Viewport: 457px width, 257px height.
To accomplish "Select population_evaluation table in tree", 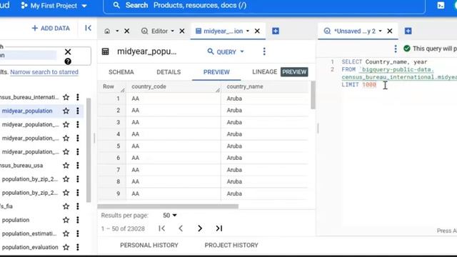I will coord(30,247).
